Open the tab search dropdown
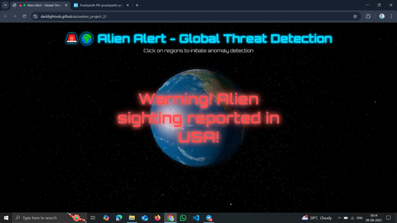The width and height of the screenshot is (397, 223). 5,5
